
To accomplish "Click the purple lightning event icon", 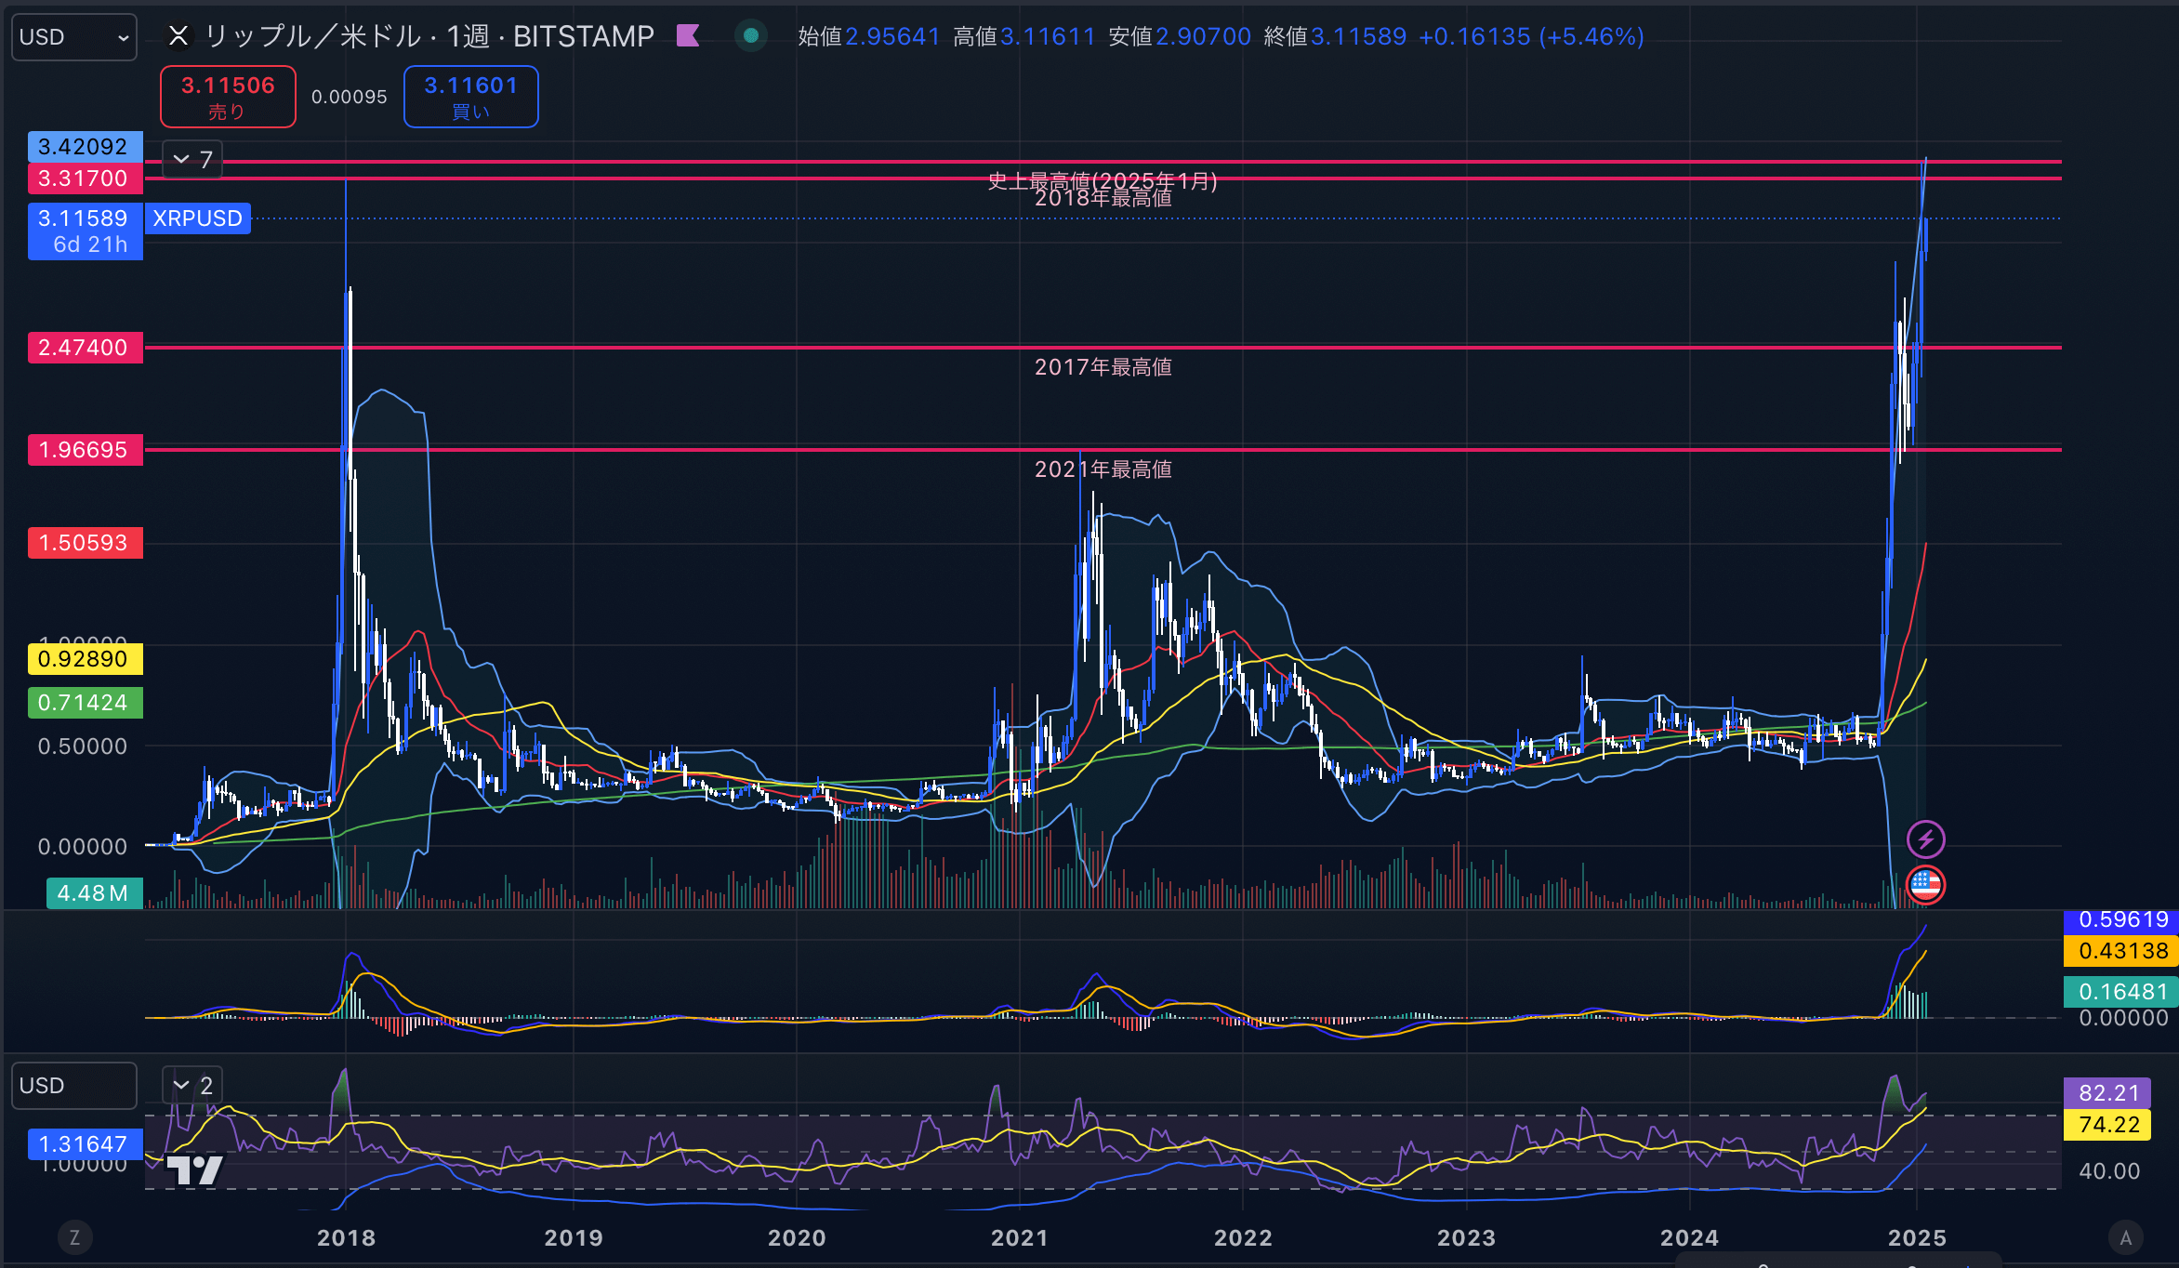I will [x=1925, y=839].
